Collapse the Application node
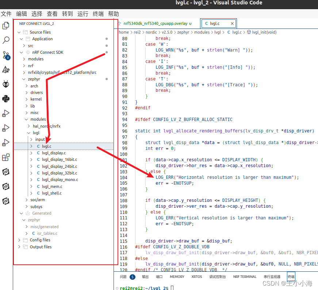 pyautogui.click(x=21, y=39)
